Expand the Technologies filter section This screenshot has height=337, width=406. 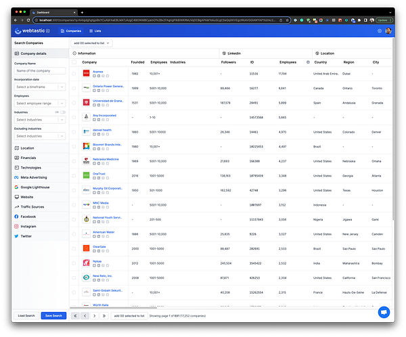click(40, 168)
